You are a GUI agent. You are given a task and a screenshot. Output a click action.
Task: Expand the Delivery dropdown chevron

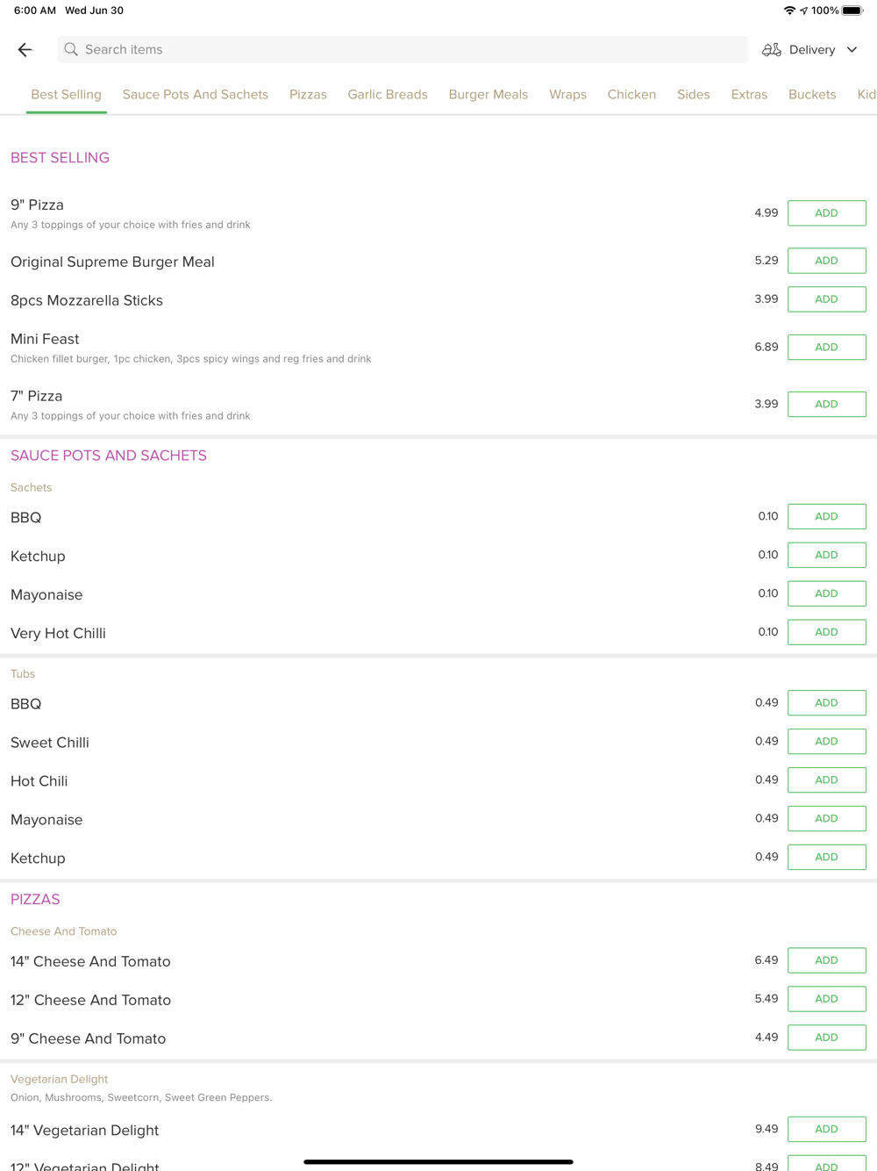[x=852, y=50]
